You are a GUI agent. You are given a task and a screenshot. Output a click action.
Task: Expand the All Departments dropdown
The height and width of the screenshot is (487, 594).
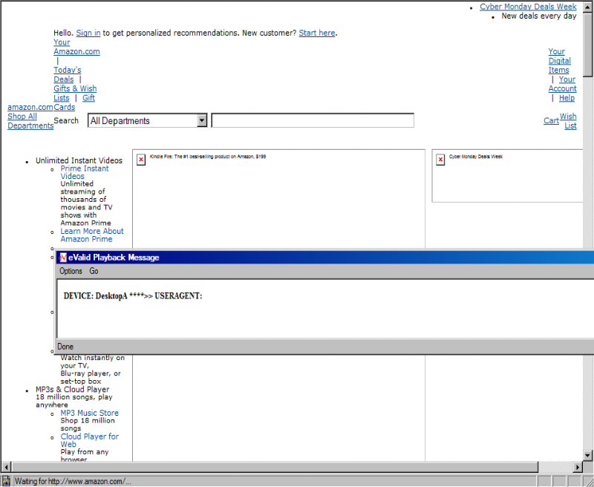tap(202, 120)
